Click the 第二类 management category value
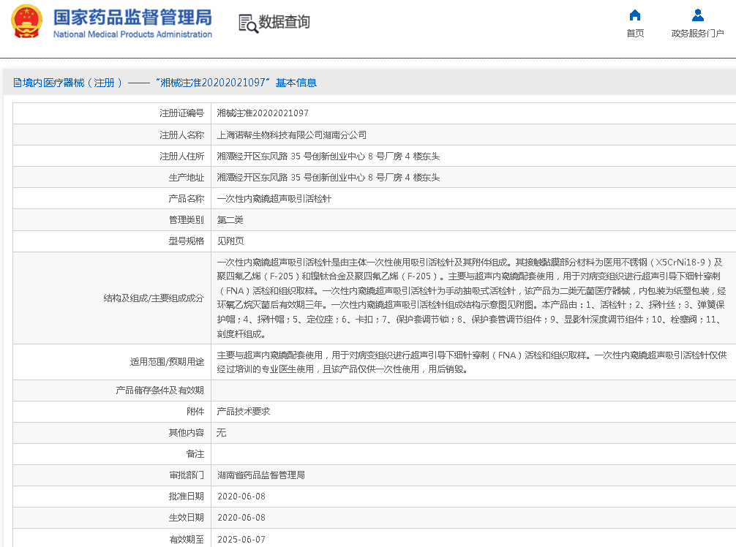 [230, 219]
